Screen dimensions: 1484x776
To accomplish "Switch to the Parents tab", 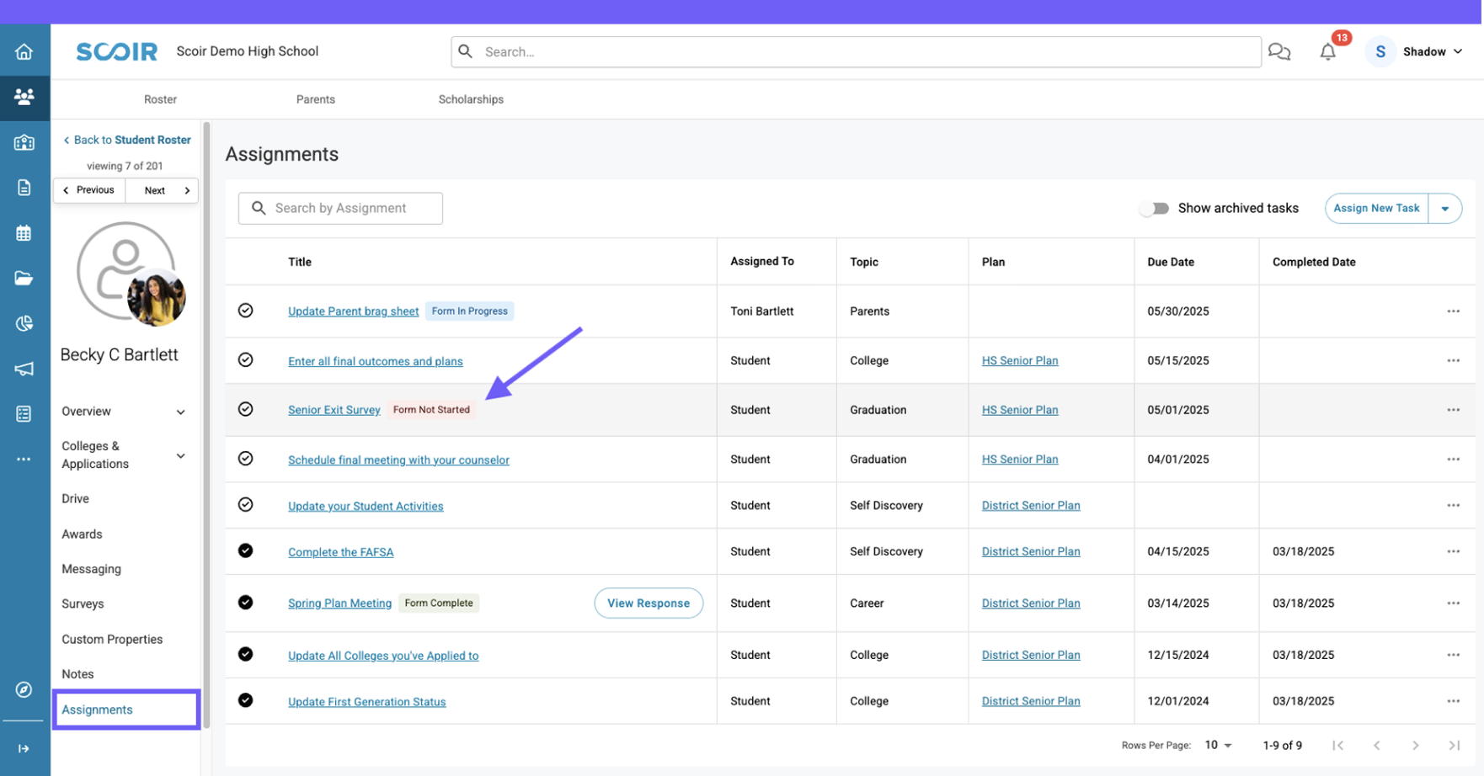I will 315,98.
